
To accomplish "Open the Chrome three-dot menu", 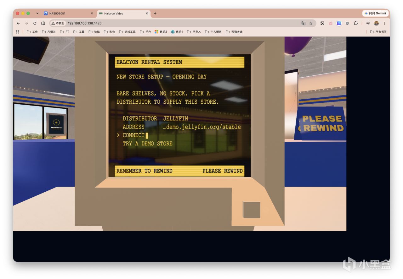I will (x=385, y=23).
